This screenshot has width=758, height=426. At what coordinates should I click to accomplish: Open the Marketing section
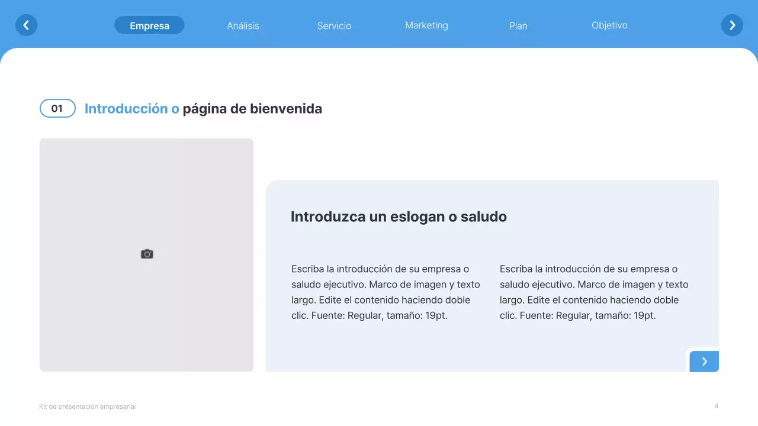[x=426, y=25]
